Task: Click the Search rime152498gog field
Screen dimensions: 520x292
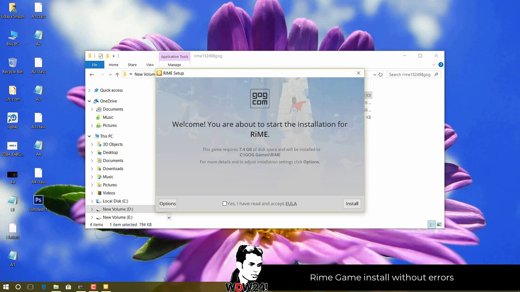Action: coord(414,75)
